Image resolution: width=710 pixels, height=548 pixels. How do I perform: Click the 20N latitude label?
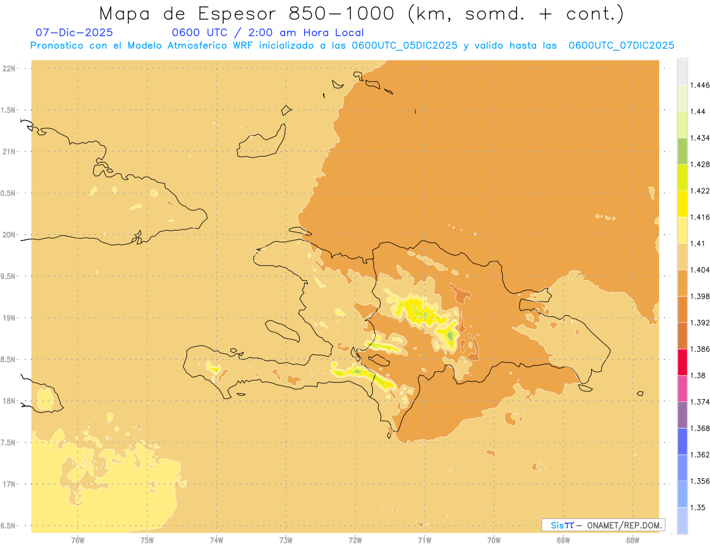tap(9, 235)
